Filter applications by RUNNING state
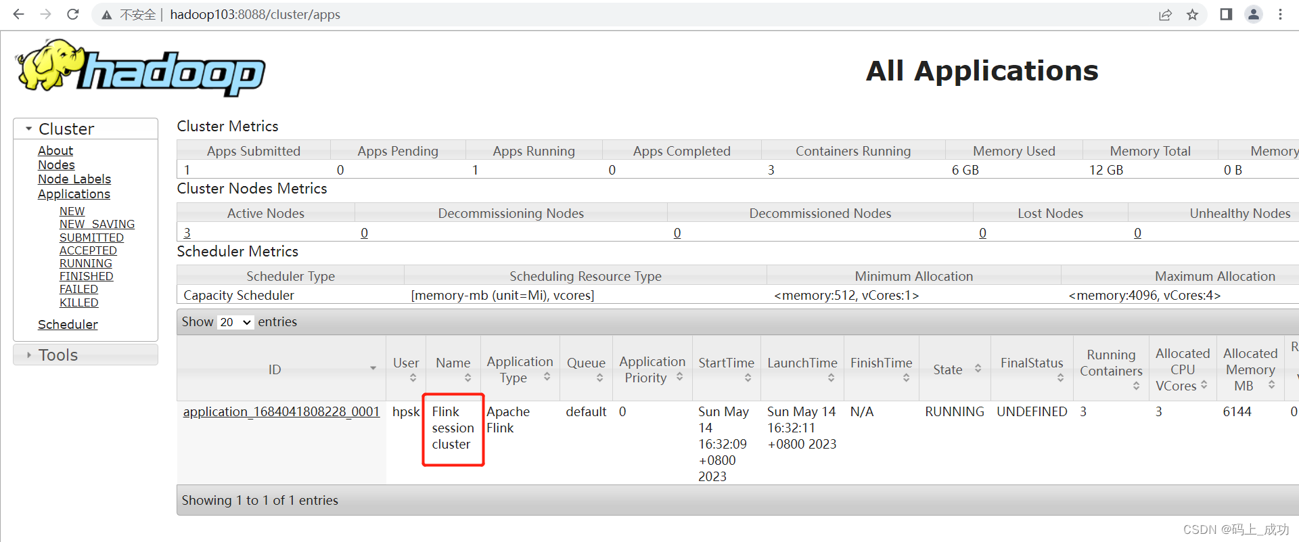Image resolution: width=1299 pixels, height=542 pixels. coord(86,263)
